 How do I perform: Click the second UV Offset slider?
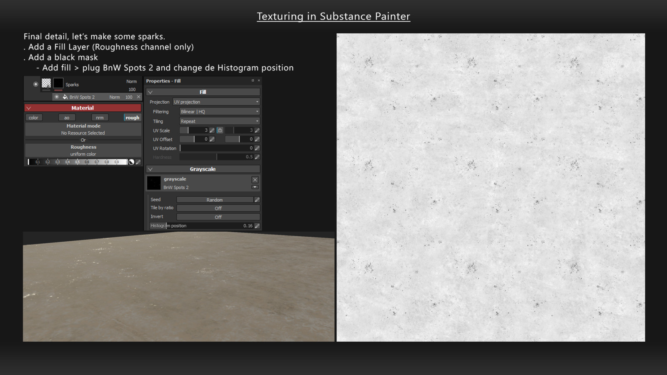[239, 139]
